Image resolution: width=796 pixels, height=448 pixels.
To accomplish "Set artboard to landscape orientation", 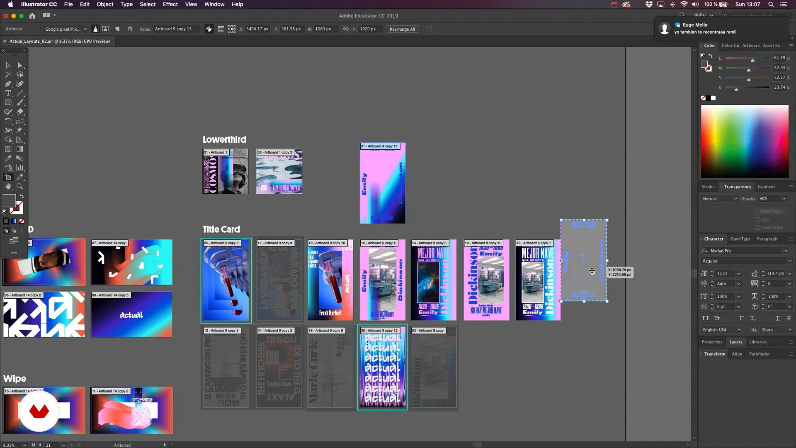I will [105, 29].
